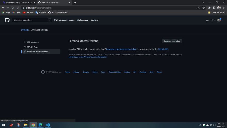Click the footer GitHub logo

tap(43, 72)
